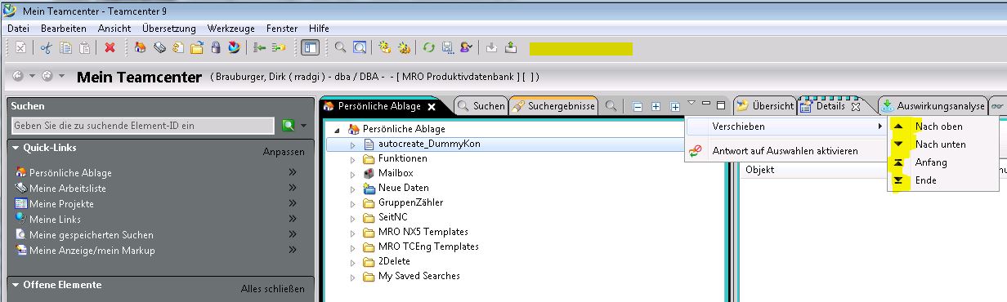Close the Details tab
Image resolution: width=1007 pixels, height=302 pixels.
856,107
